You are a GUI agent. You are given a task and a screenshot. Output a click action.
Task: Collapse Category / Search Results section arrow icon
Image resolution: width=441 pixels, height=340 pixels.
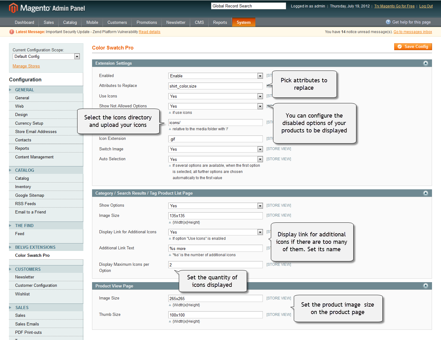[x=426, y=193]
